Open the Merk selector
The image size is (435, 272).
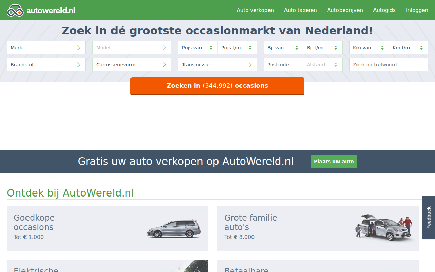tap(46, 48)
